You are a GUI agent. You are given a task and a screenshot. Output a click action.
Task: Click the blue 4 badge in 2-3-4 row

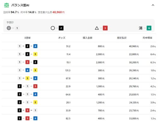(x=35, y=119)
